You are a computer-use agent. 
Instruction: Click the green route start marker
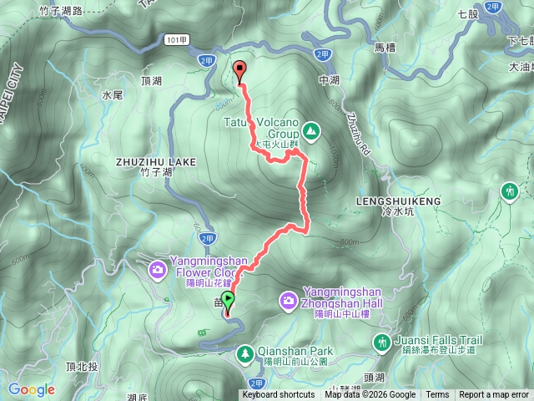[x=228, y=302]
